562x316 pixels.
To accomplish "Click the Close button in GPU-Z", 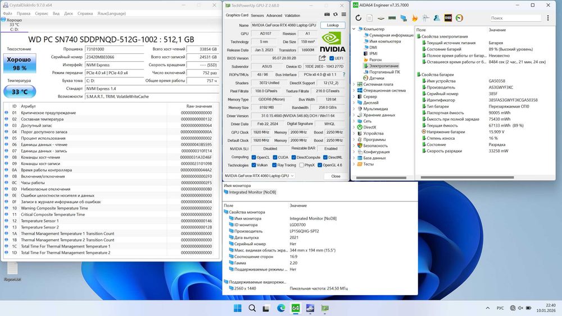I will [x=336, y=176].
